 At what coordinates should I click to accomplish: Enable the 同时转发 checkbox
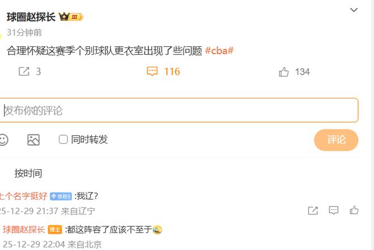coord(63,140)
